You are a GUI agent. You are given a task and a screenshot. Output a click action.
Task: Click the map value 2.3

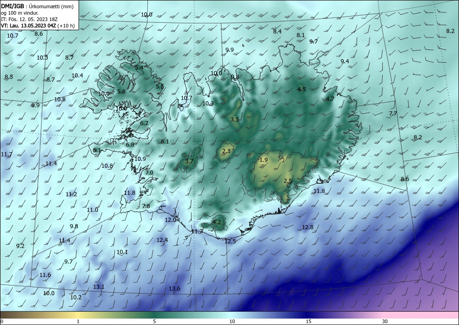[226, 151]
